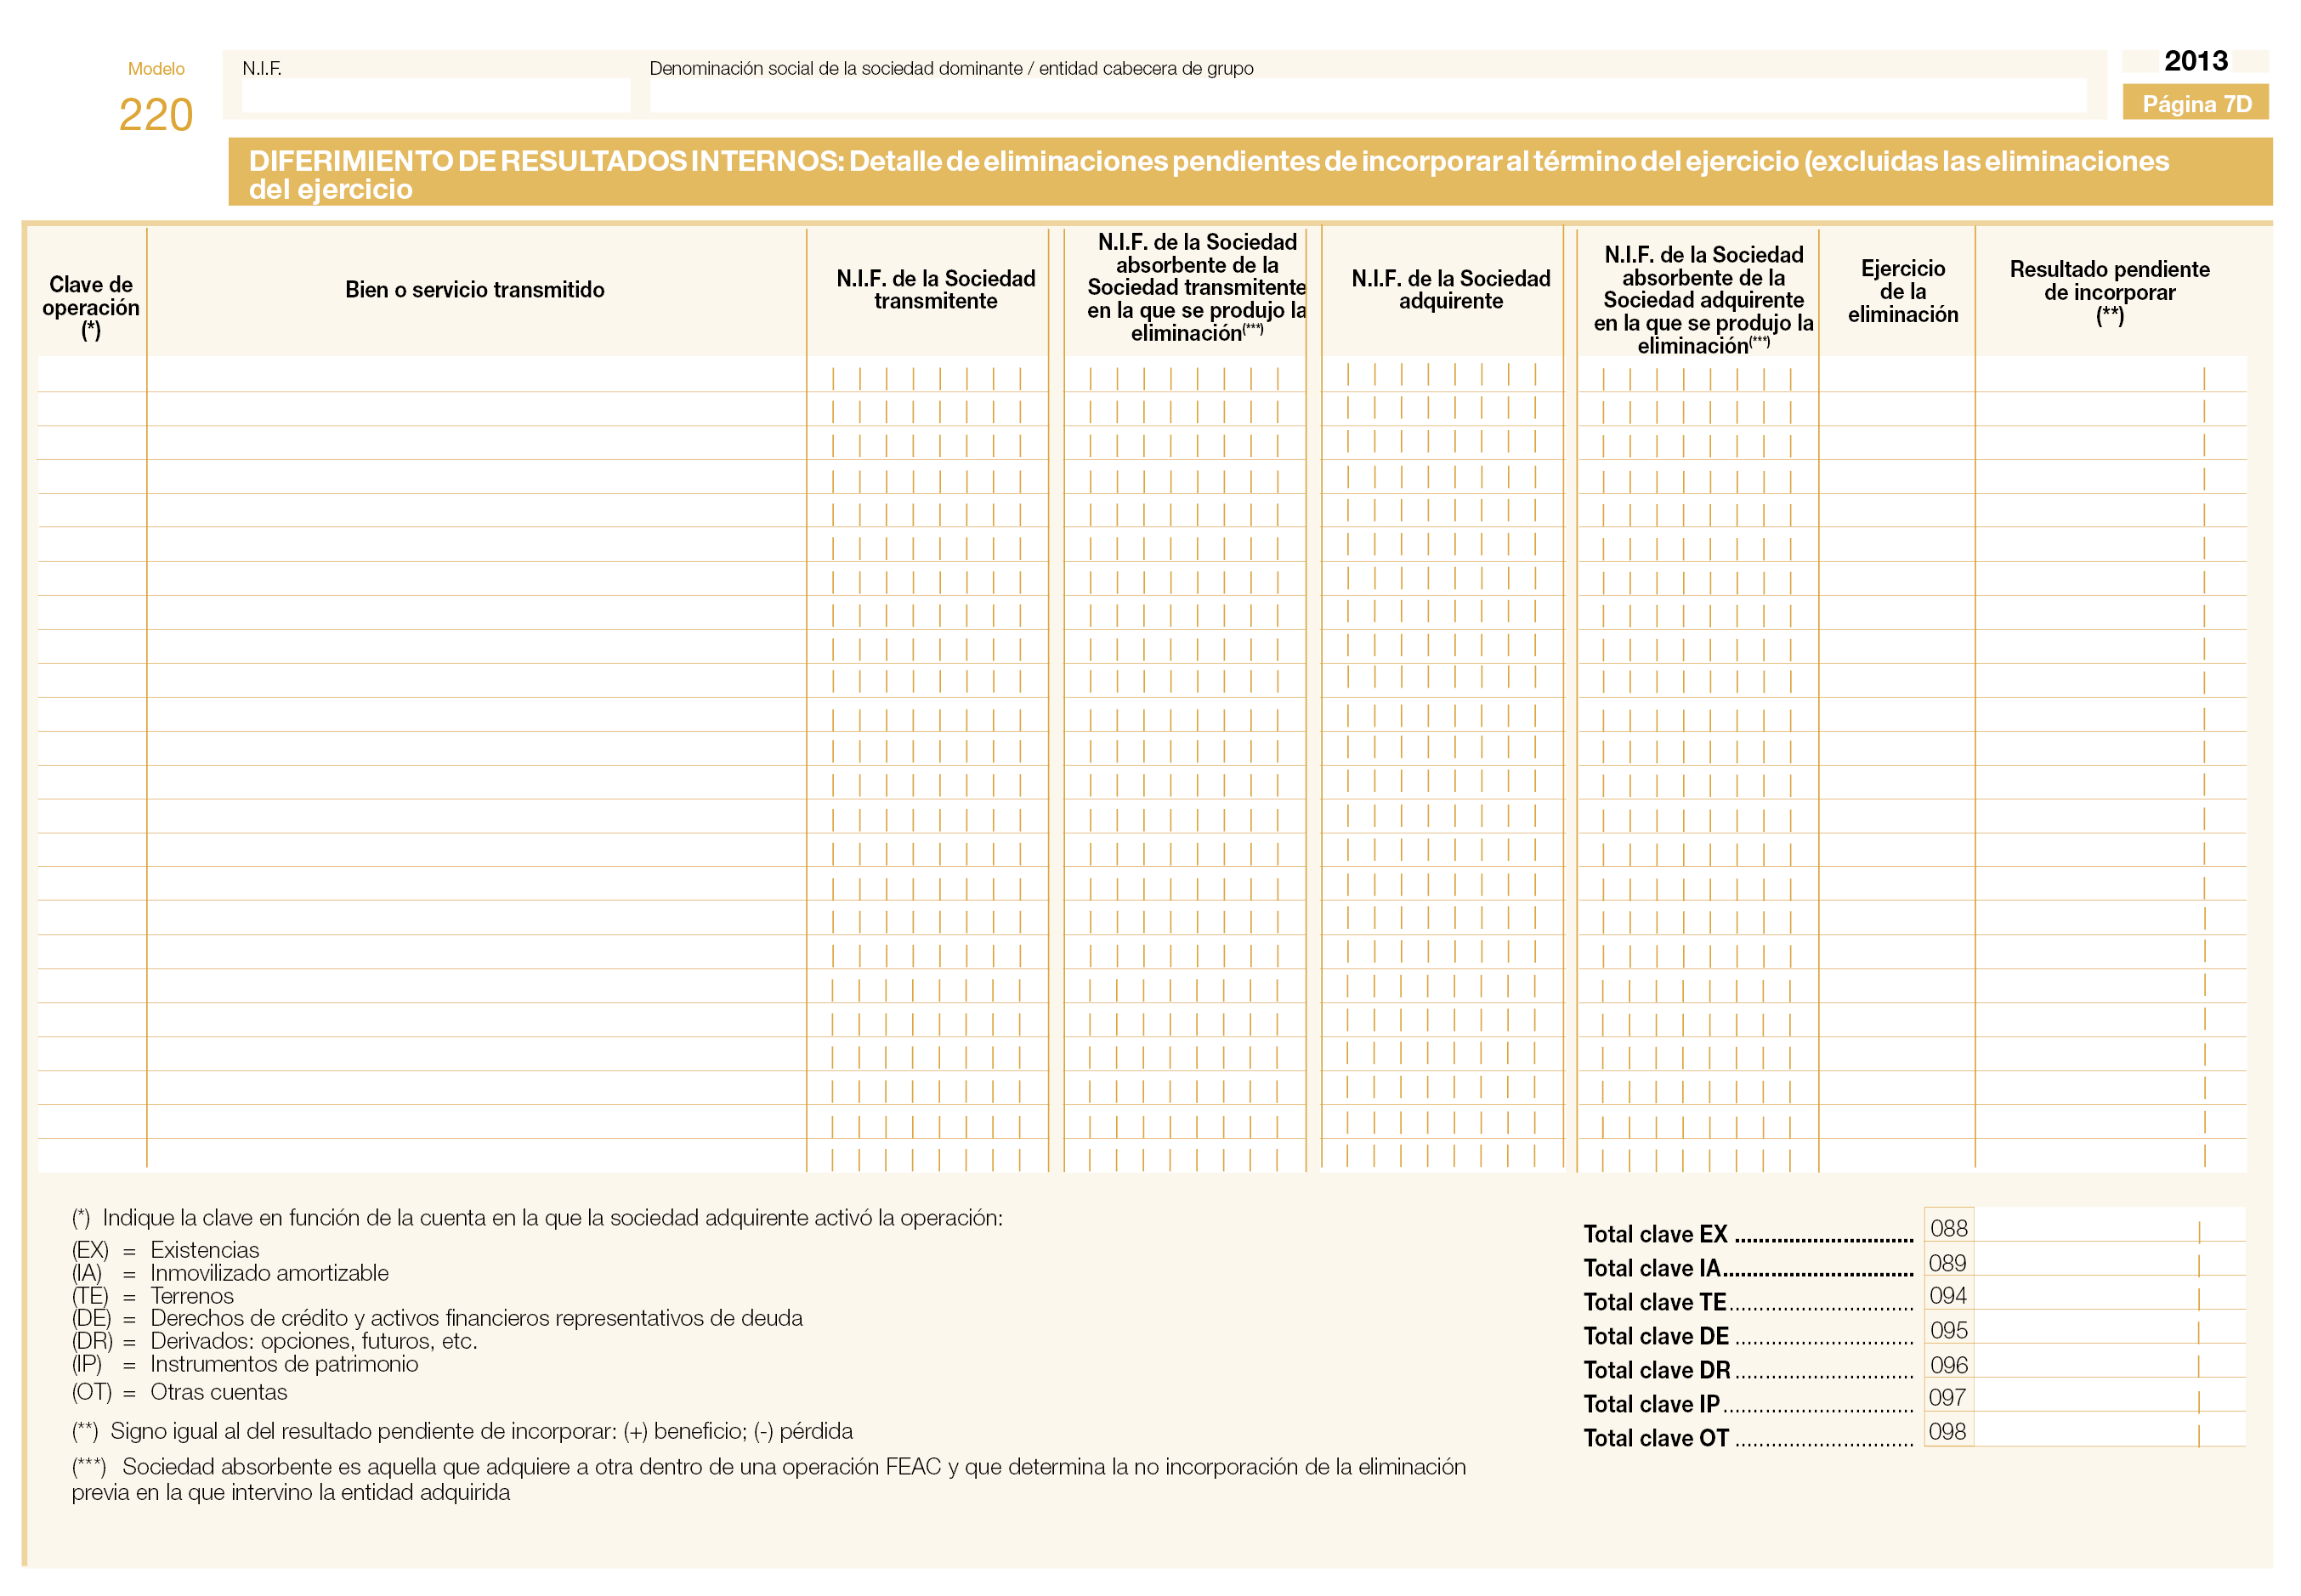This screenshot has height=1596, width=2301.
Task: Click the 'Total clave DR' label
Action: tap(1657, 1370)
